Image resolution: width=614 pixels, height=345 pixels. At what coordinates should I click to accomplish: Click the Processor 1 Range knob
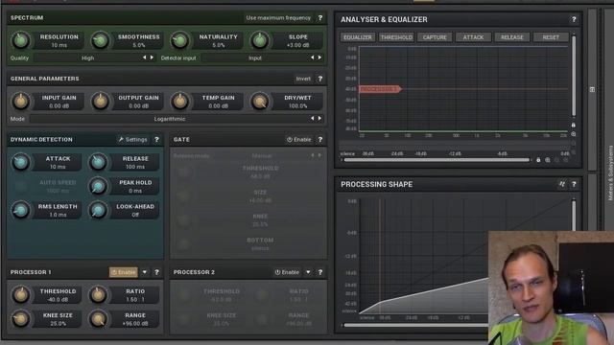tap(98, 319)
